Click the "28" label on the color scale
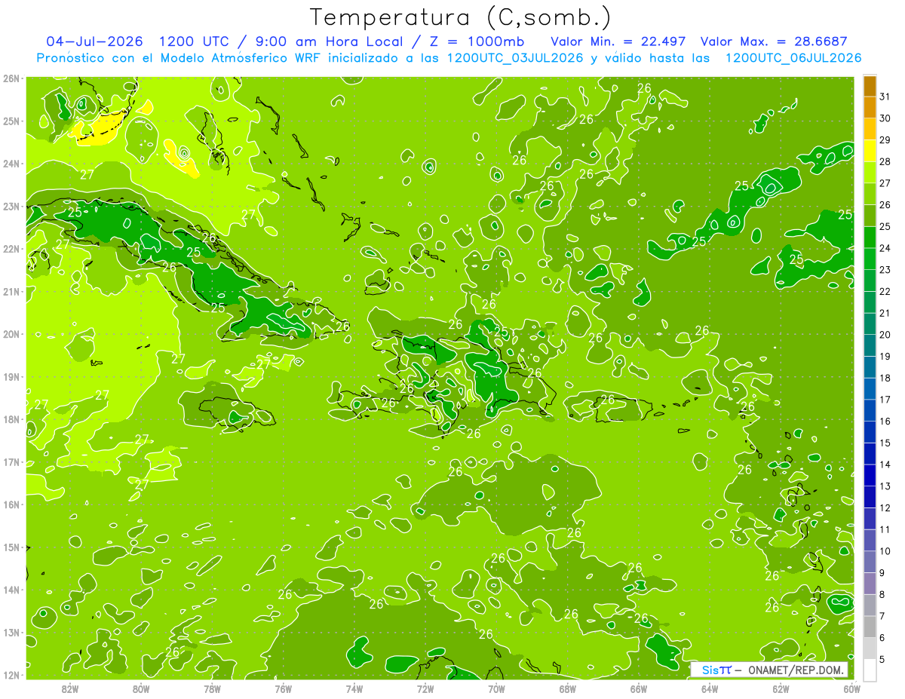The image size is (905, 699). point(885,161)
